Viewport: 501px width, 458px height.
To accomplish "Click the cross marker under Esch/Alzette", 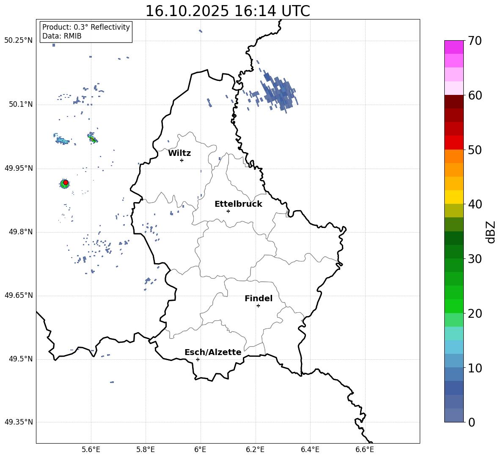I will [x=198, y=359].
